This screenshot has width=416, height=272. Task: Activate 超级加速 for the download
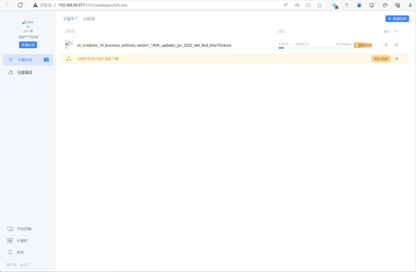[x=363, y=45]
